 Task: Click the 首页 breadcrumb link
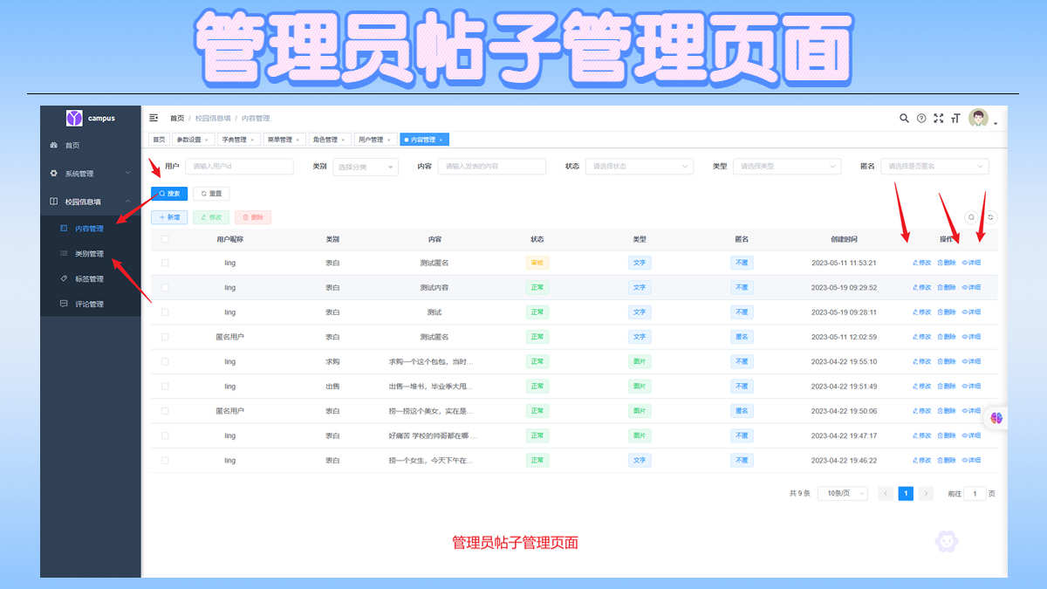coord(177,118)
